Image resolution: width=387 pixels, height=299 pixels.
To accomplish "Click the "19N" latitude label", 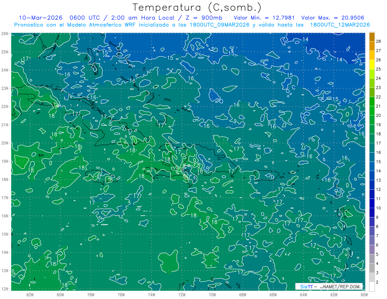I will (x=5, y=161).
